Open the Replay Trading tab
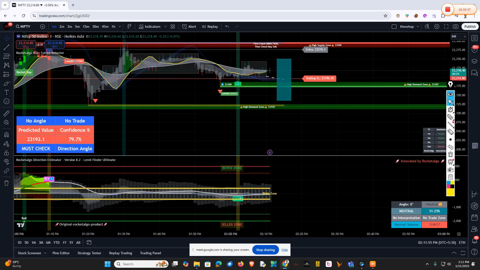Screen dimensions: 480x270 120,253
